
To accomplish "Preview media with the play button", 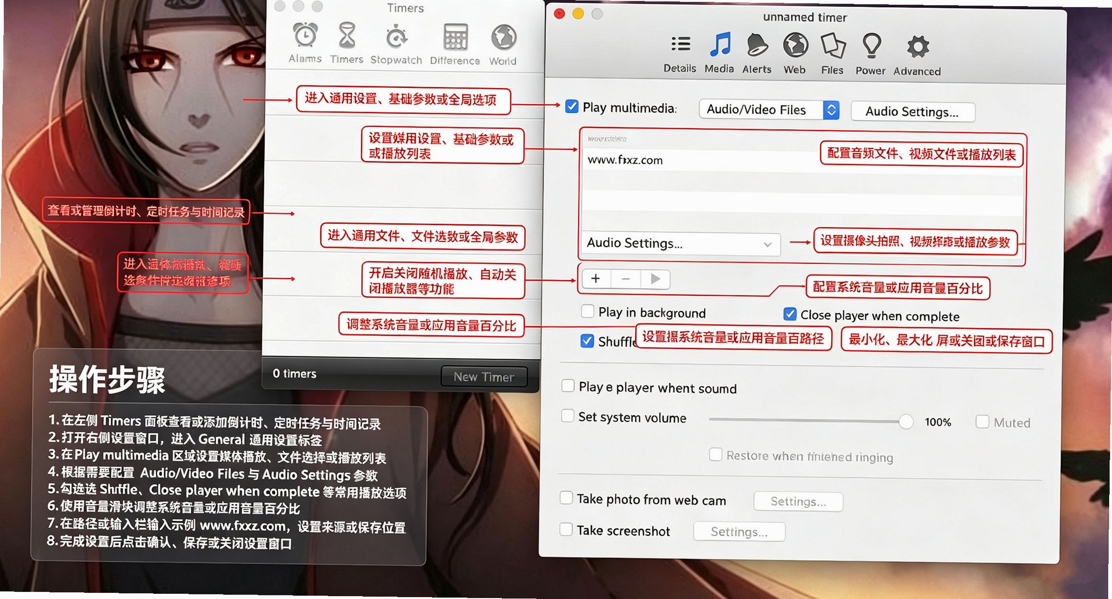I will [655, 279].
